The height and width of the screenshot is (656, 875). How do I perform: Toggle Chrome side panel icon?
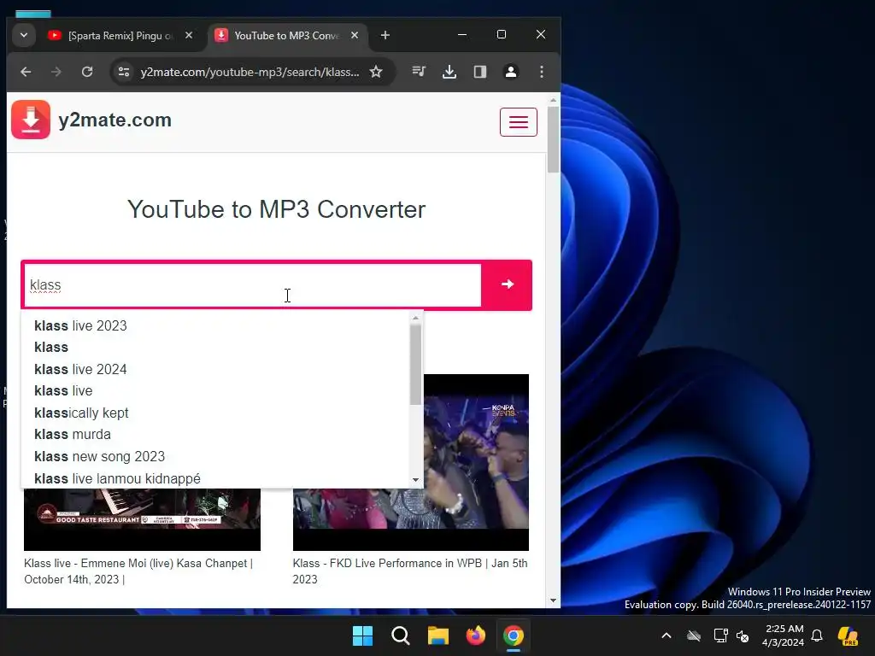pos(480,72)
